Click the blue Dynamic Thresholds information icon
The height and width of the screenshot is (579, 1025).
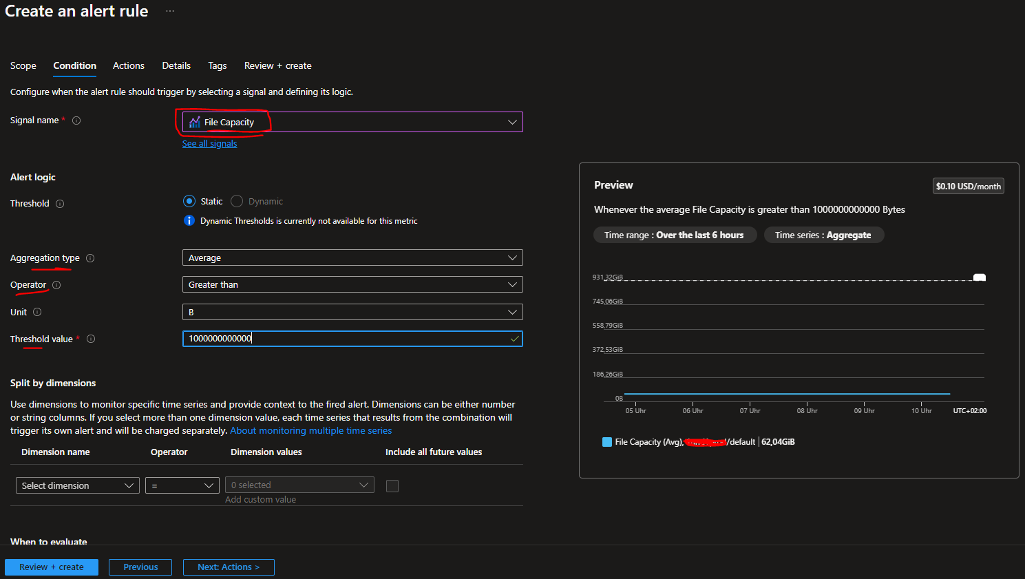coord(189,220)
